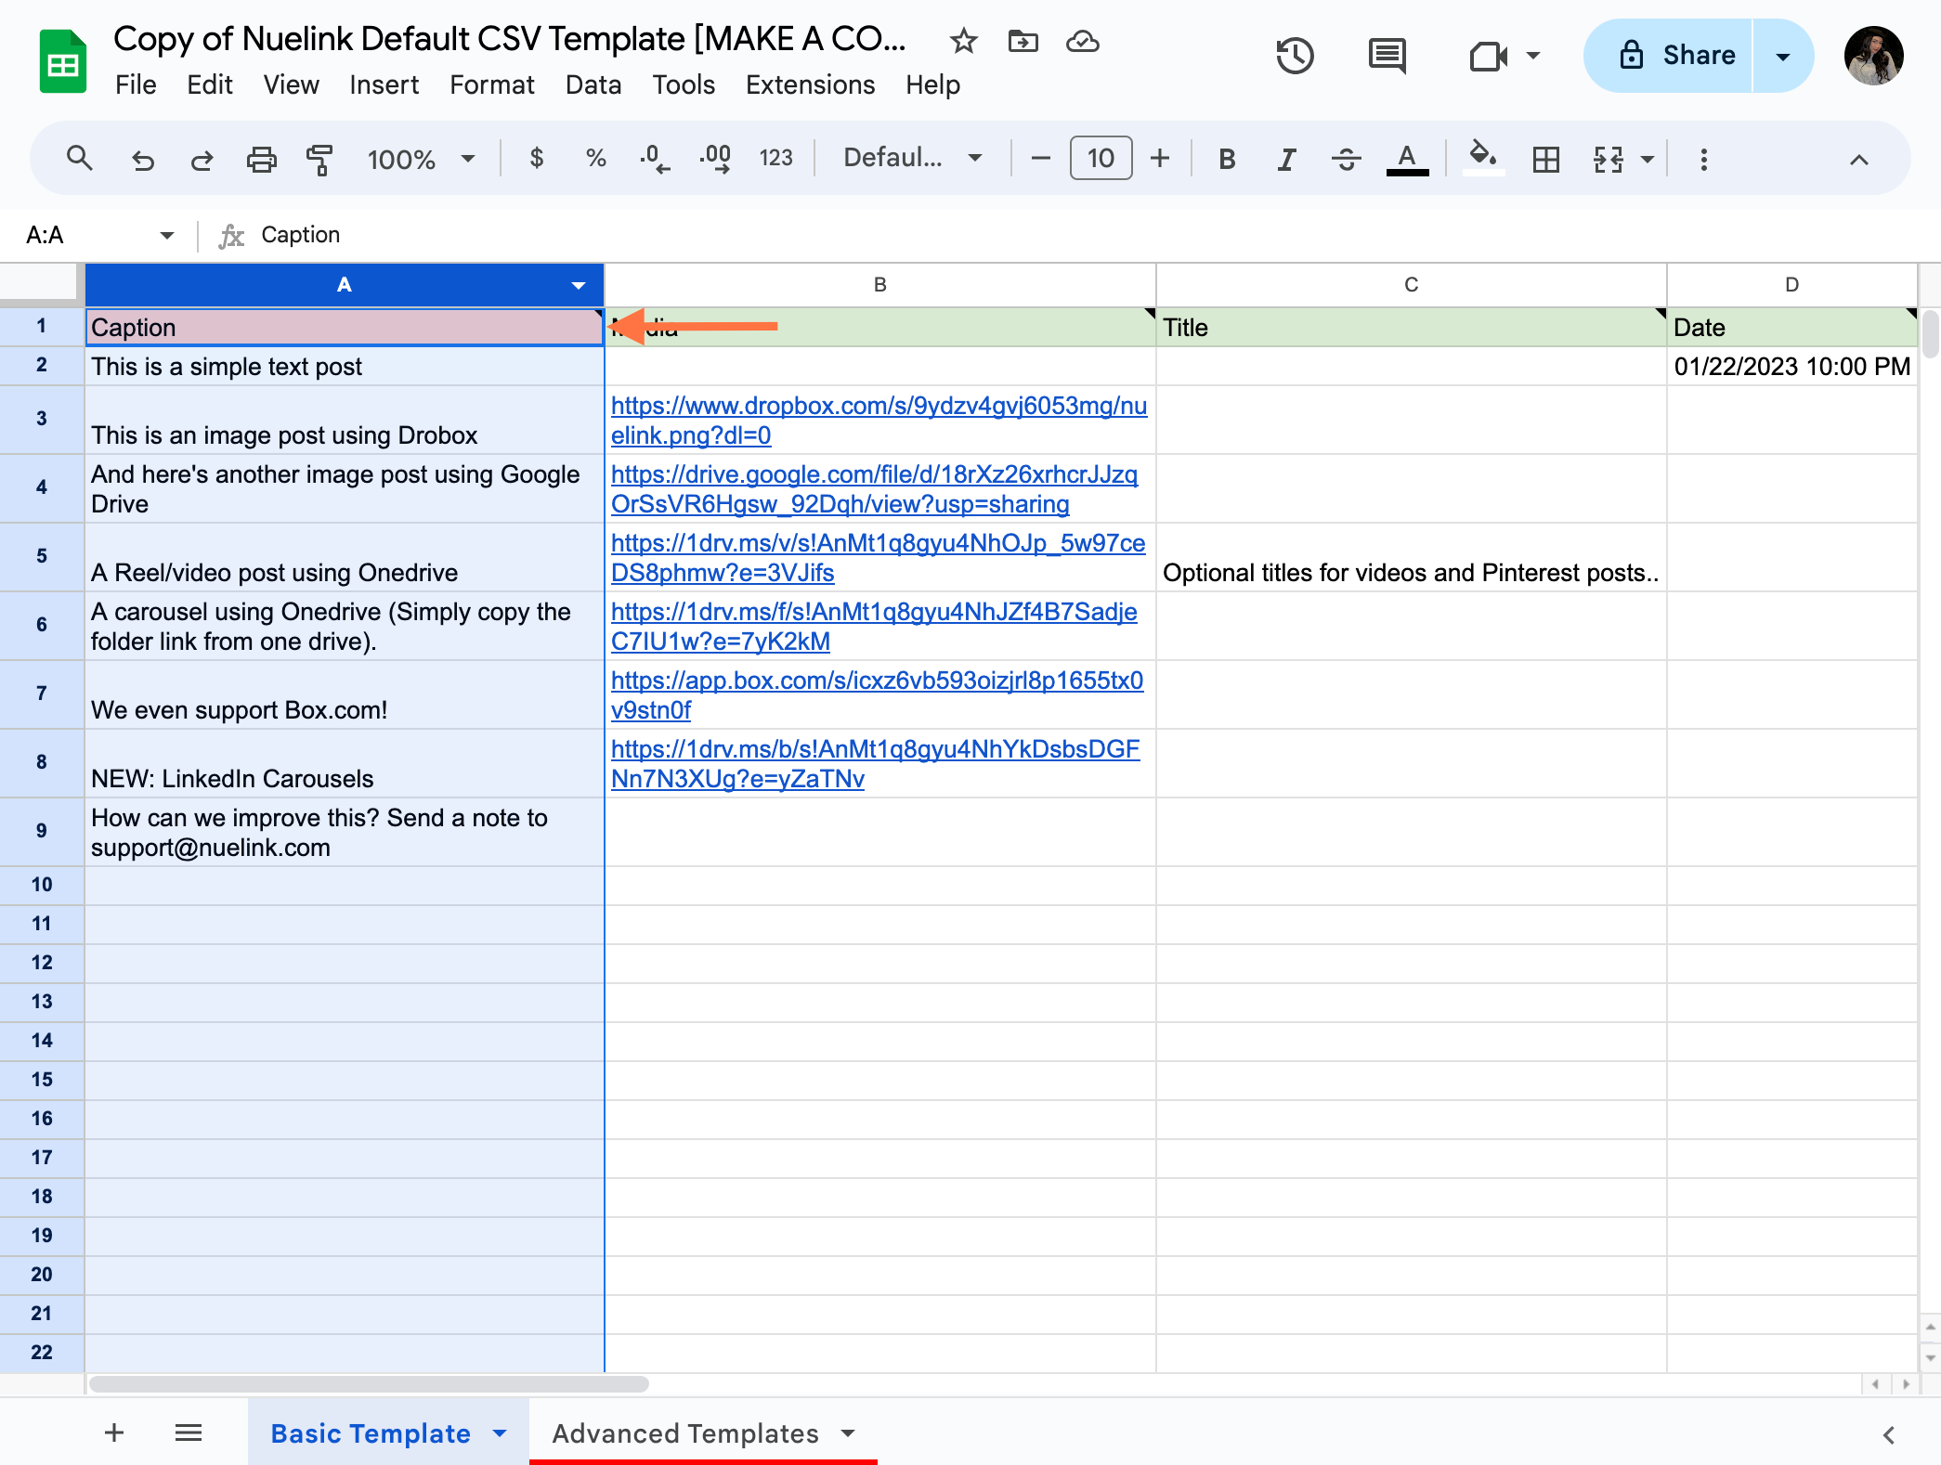This screenshot has width=1941, height=1465.
Task: Toggle italic formatting
Action: [x=1286, y=160]
